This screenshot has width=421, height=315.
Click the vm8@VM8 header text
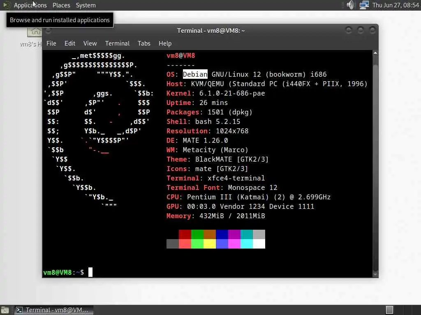coord(181,55)
